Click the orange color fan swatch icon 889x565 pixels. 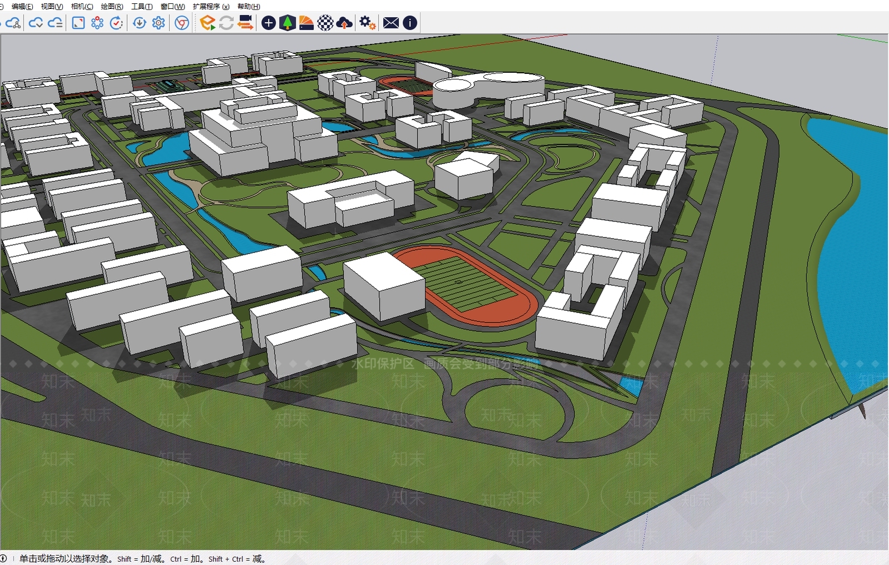click(306, 23)
